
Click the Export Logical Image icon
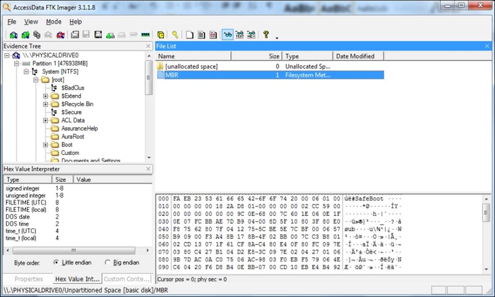point(98,34)
